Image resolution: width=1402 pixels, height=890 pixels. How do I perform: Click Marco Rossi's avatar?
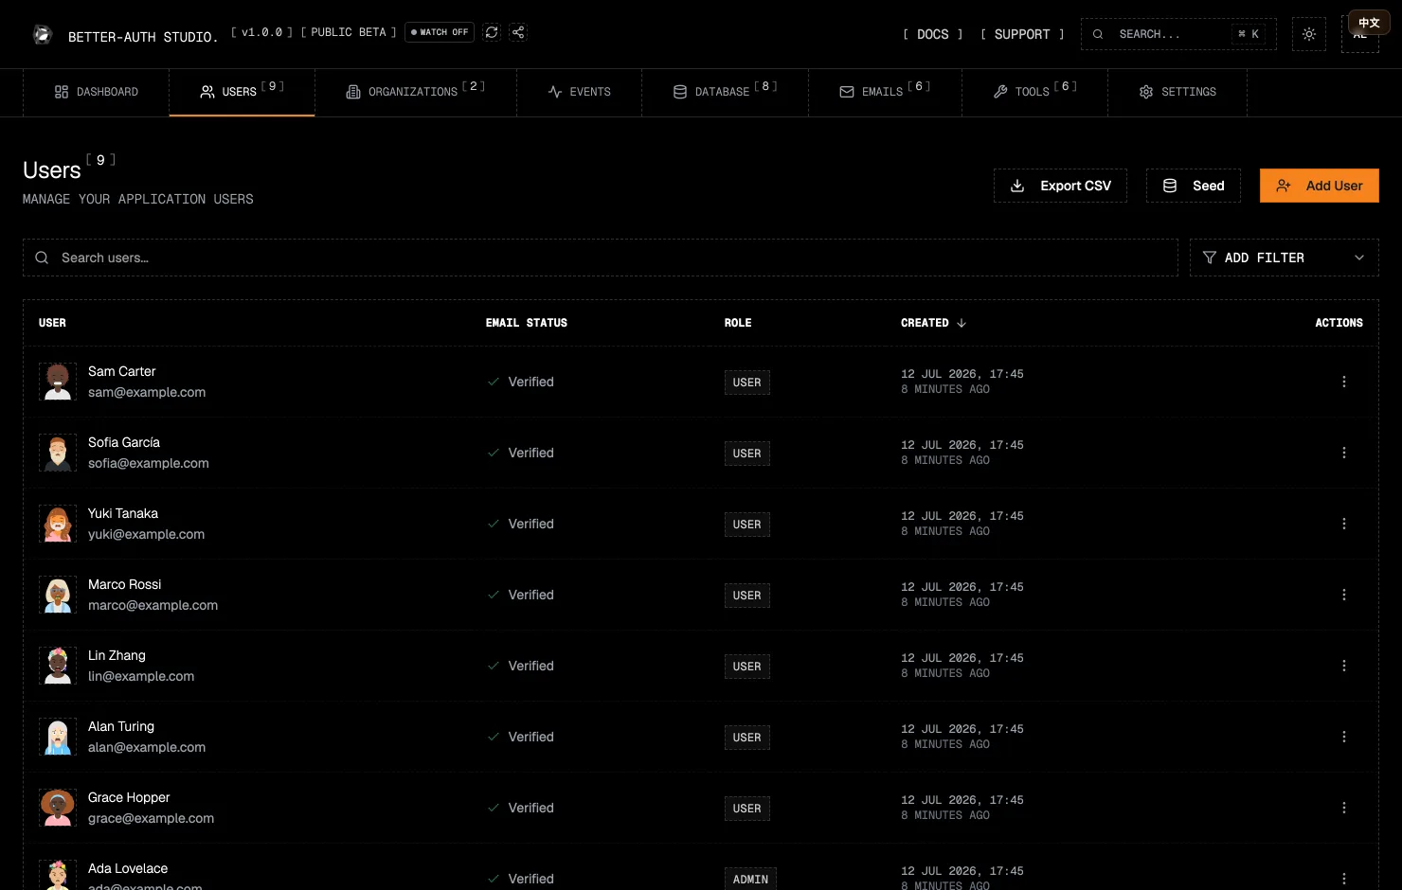point(58,595)
